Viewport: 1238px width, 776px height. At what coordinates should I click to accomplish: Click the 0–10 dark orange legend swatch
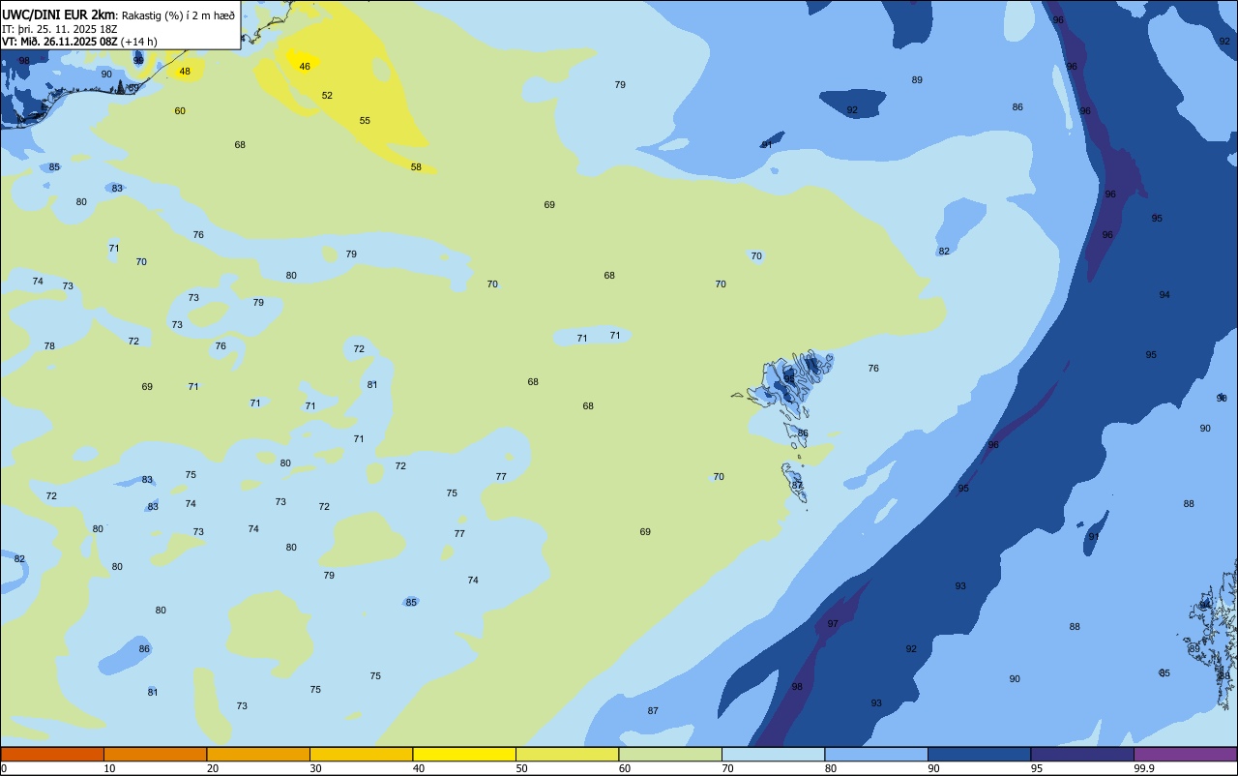(x=52, y=754)
